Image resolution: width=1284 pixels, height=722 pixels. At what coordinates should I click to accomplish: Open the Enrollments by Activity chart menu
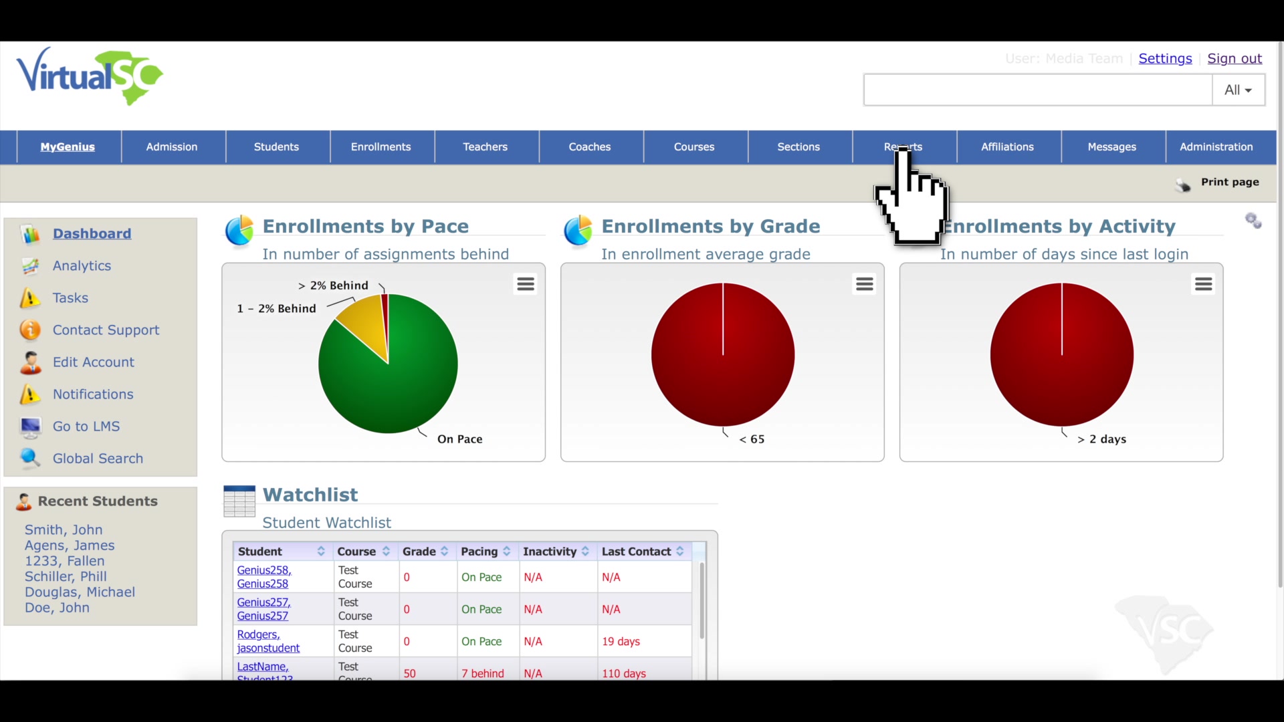click(x=1204, y=284)
